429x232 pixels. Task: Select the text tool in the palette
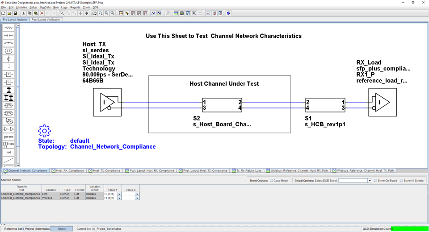pos(8,152)
